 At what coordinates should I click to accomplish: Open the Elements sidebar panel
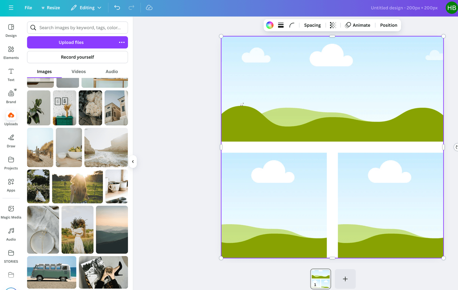point(11,53)
